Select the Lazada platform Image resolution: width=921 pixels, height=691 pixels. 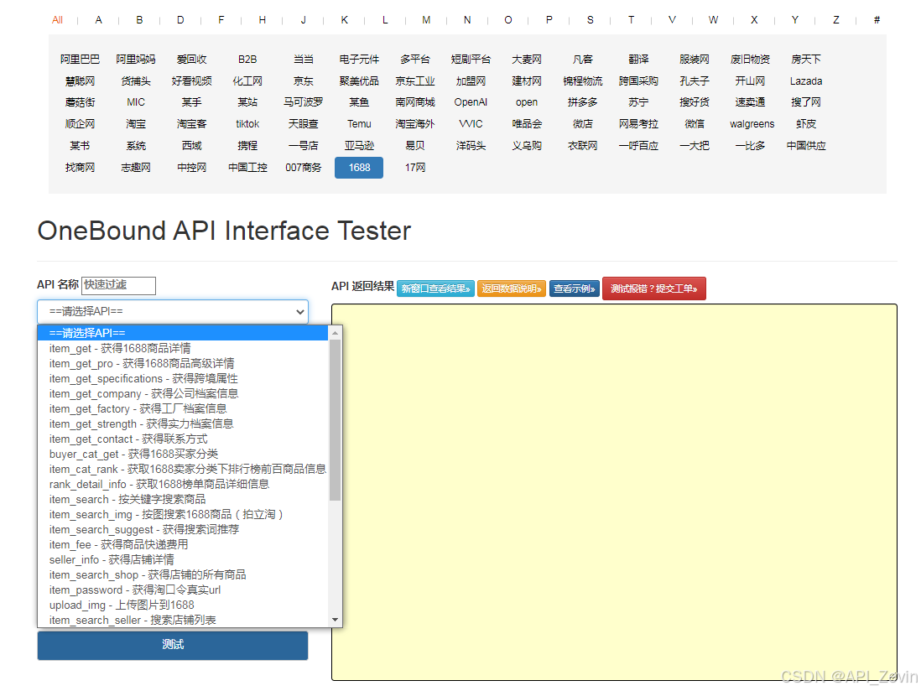point(806,81)
